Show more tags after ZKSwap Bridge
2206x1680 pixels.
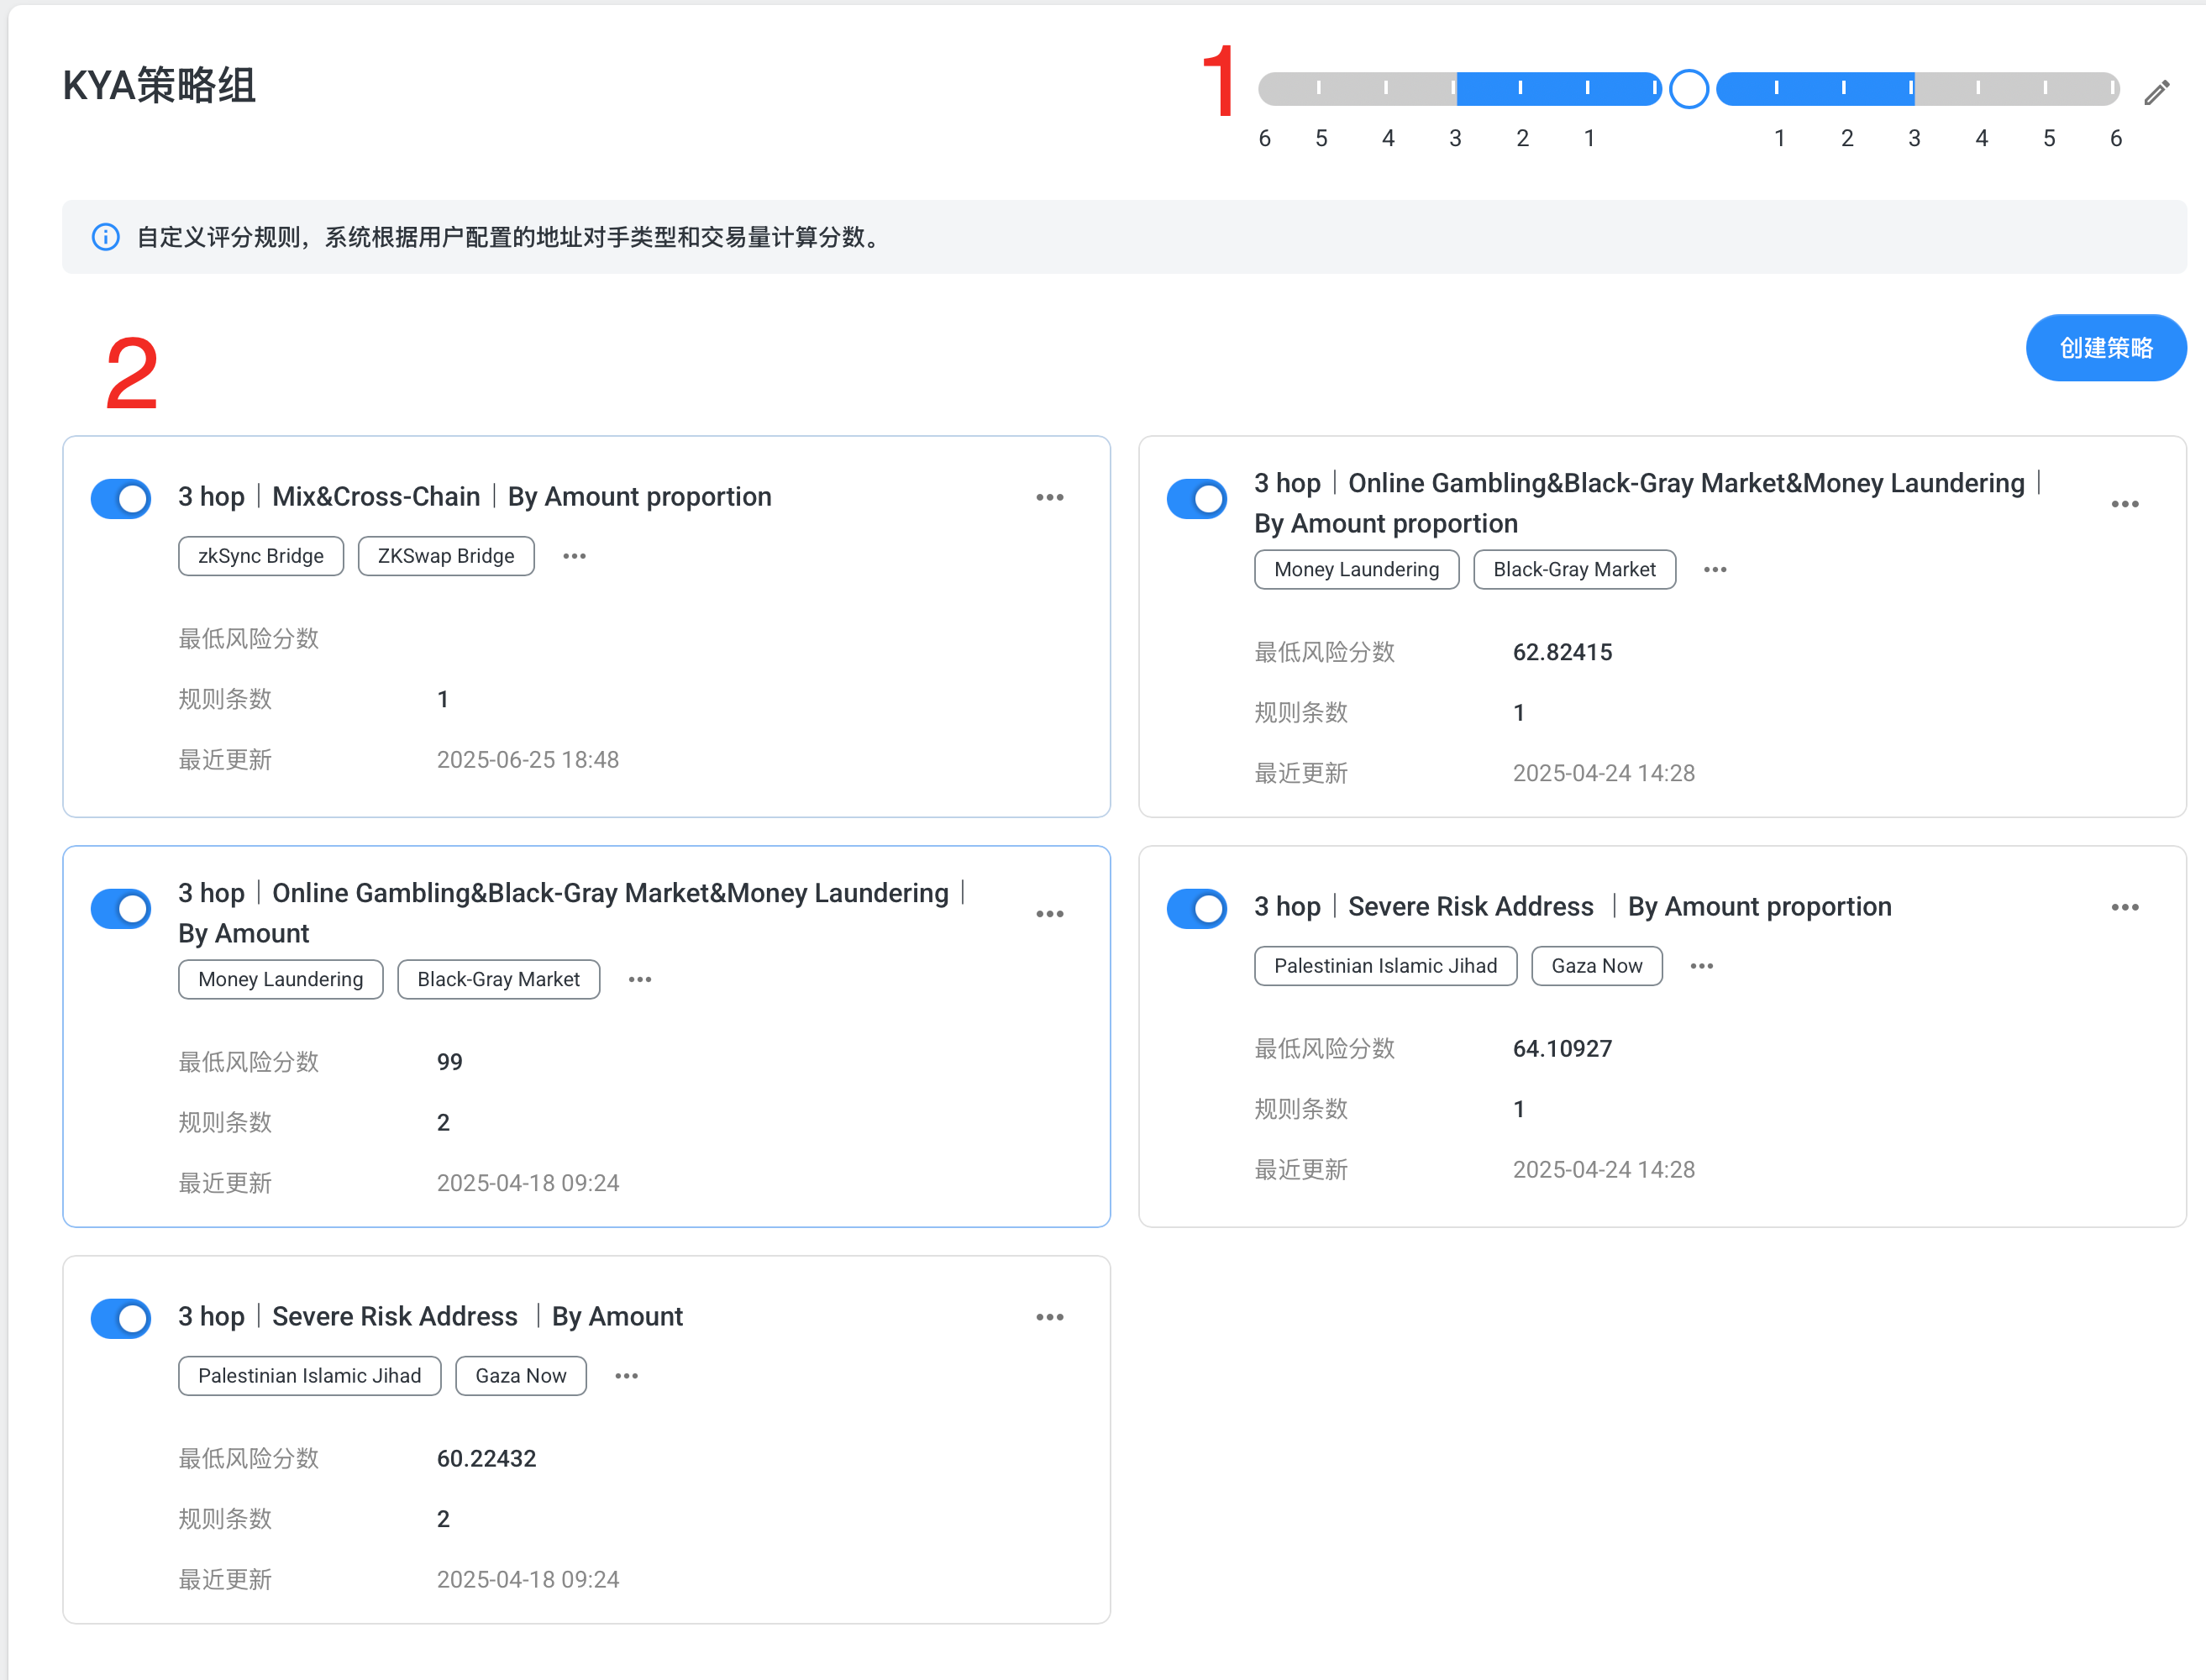tap(574, 556)
